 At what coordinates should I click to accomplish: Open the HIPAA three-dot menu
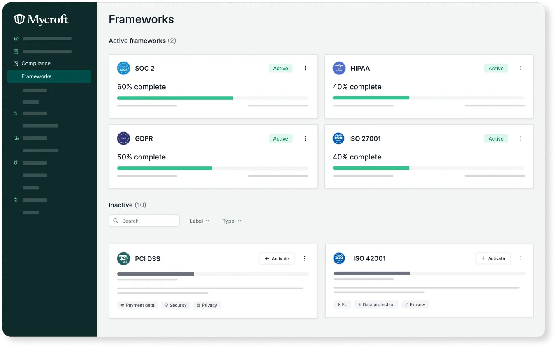click(521, 68)
